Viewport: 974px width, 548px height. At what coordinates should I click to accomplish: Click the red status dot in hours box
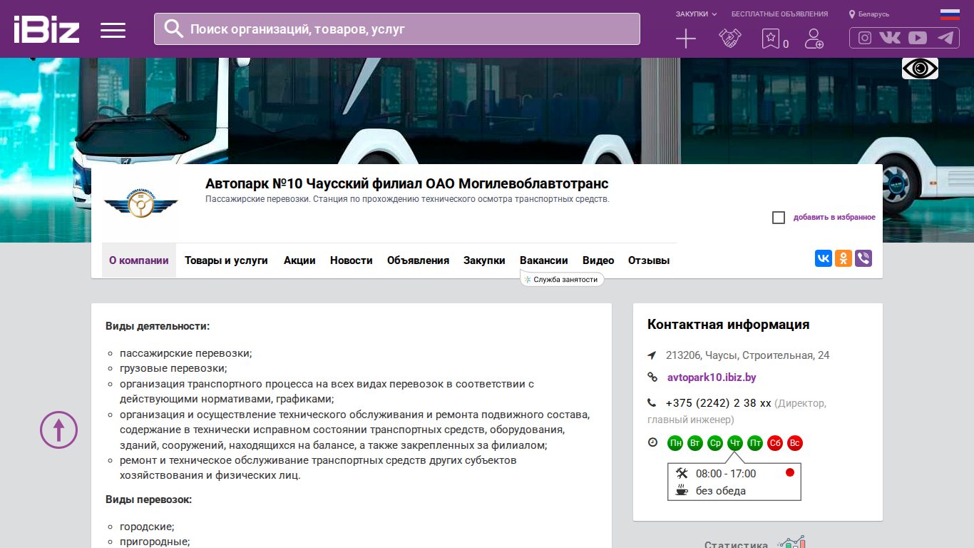(x=789, y=472)
